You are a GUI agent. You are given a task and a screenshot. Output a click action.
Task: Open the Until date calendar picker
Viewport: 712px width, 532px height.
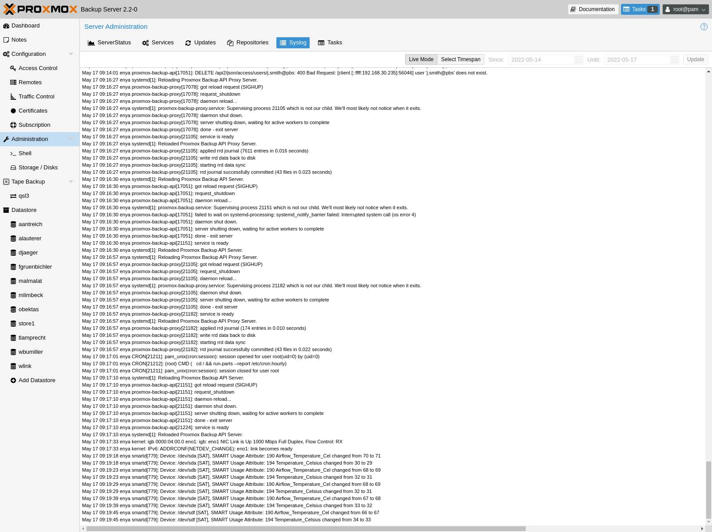(x=674, y=59)
